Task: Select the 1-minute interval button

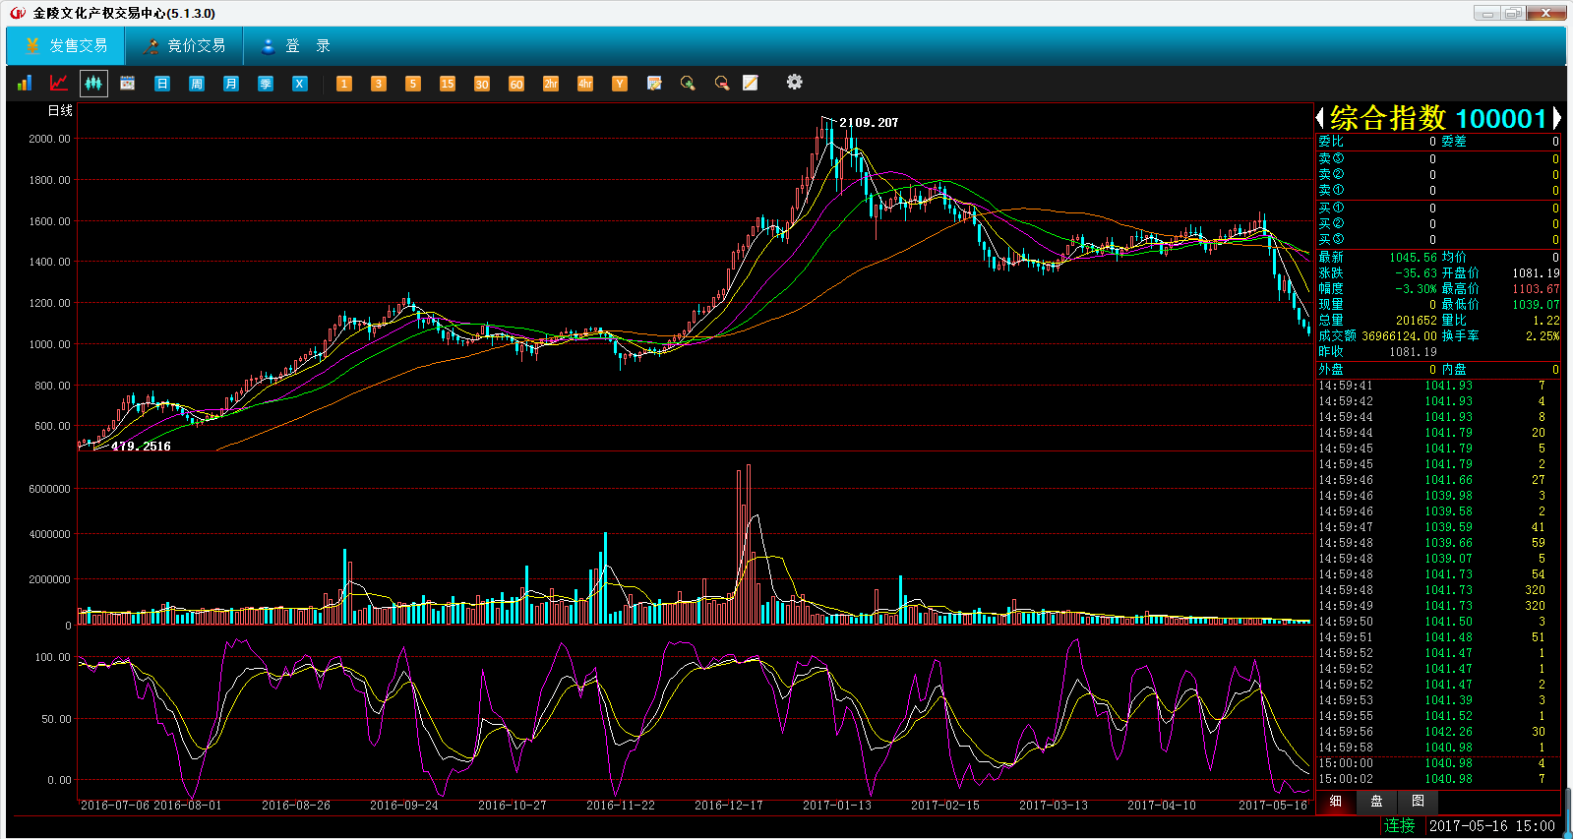Action: coord(344,84)
